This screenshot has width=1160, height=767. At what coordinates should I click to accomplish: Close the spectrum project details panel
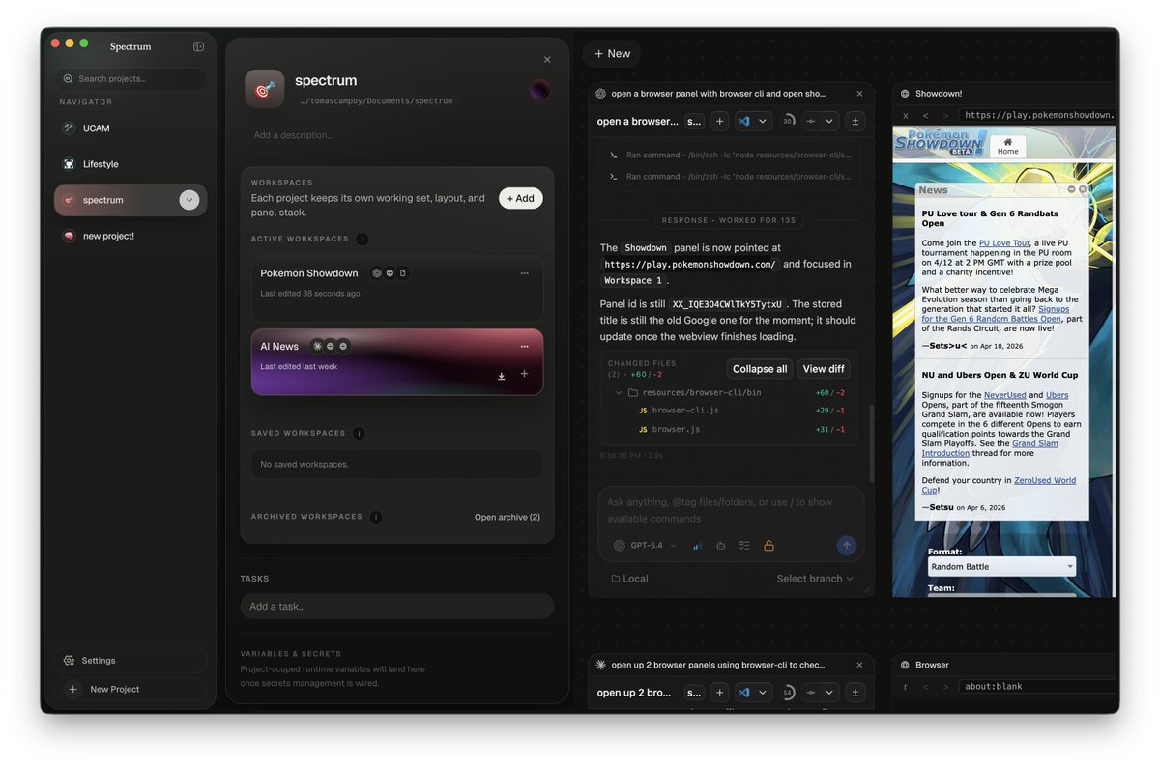(x=547, y=60)
